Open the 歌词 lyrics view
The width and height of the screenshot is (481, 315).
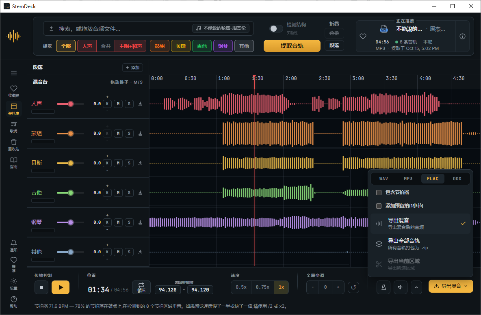click(x=13, y=127)
